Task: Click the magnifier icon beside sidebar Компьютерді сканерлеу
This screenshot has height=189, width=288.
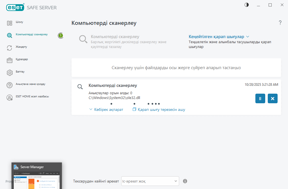Action: pyautogui.click(x=10, y=36)
